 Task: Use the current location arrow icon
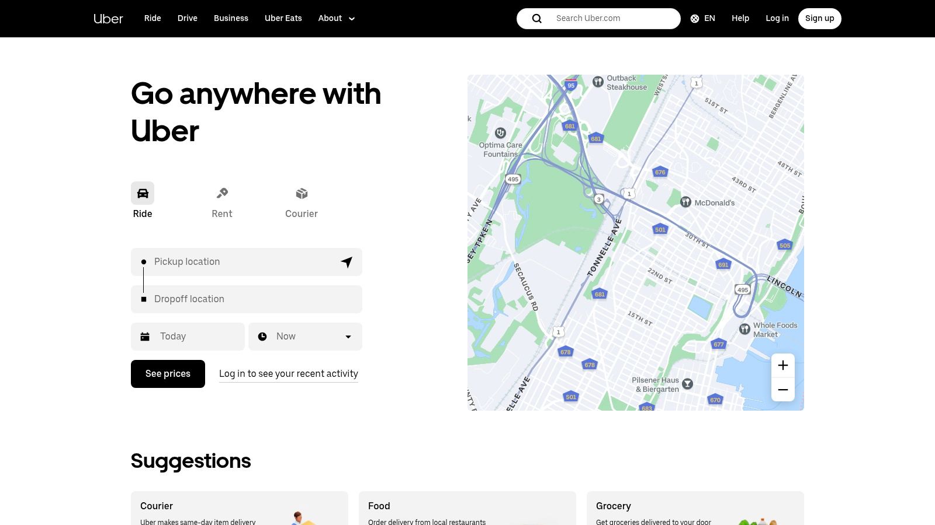pos(346,262)
